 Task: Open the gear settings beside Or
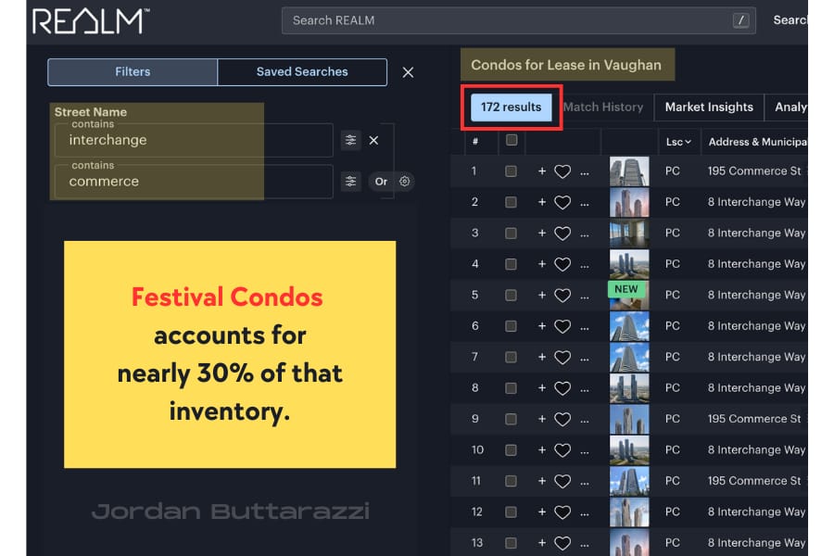(x=405, y=182)
